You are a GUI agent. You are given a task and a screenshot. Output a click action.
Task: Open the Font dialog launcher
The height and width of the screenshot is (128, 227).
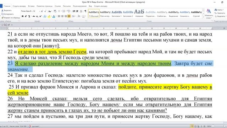click(56, 21)
